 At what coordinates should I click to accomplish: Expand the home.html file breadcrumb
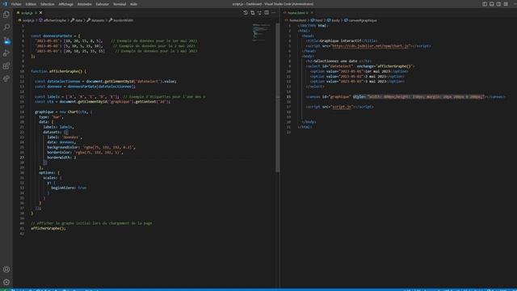(x=298, y=20)
